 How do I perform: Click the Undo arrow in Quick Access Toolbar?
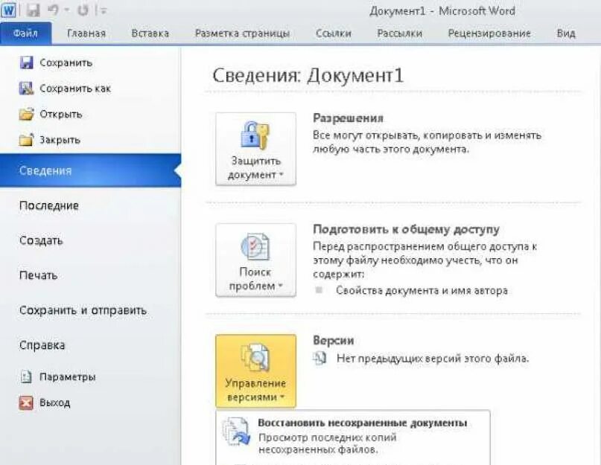click(x=54, y=10)
